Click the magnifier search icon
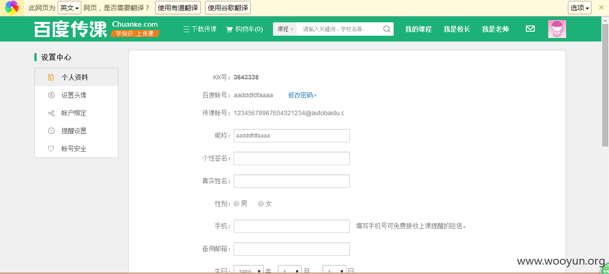This screenshot has height=274, width=609. click(387, 29)
